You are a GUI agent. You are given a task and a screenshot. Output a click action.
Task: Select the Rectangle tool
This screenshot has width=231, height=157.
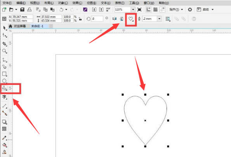coord(4,74)
